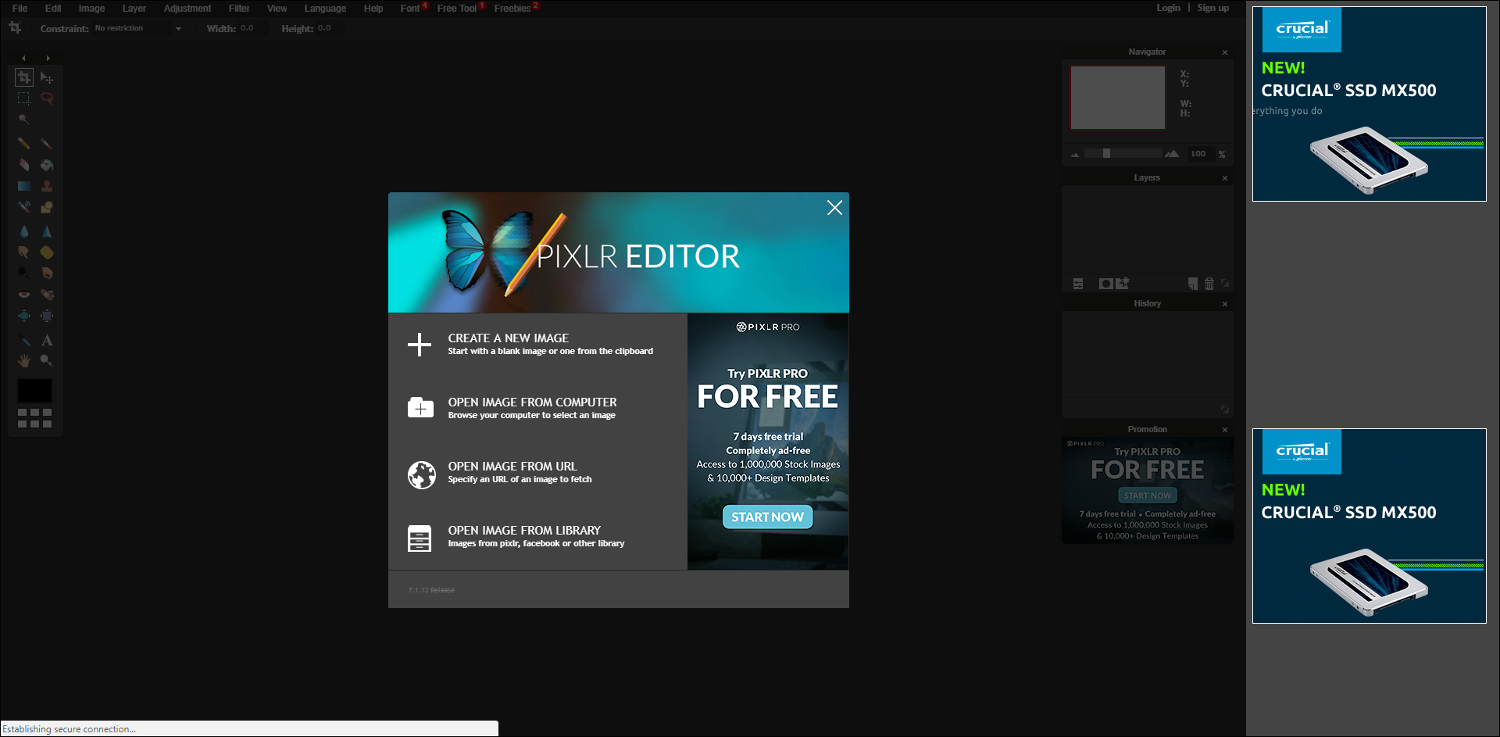
Task: Select the Gradient tool
Action: point(23,186)
